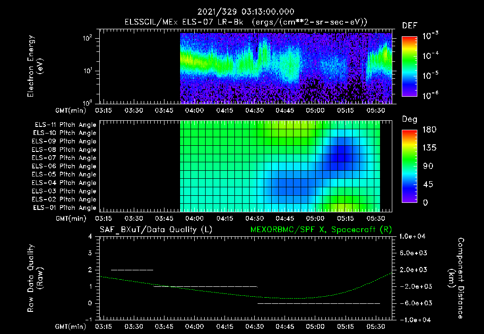The height and width of the screenshot is (334, 484).
Task: Select the ELS-05 Pitch Angle row label
Action: (x=64, y=175)
